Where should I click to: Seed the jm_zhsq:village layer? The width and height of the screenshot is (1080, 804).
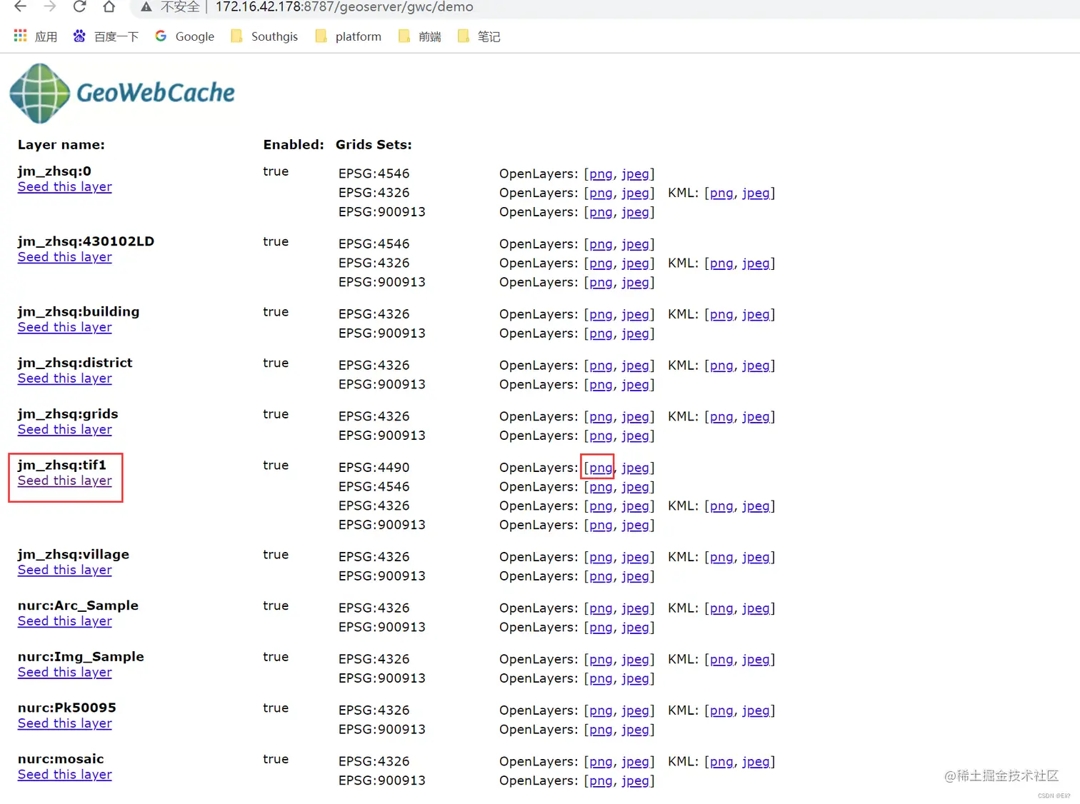click(65, 570)
